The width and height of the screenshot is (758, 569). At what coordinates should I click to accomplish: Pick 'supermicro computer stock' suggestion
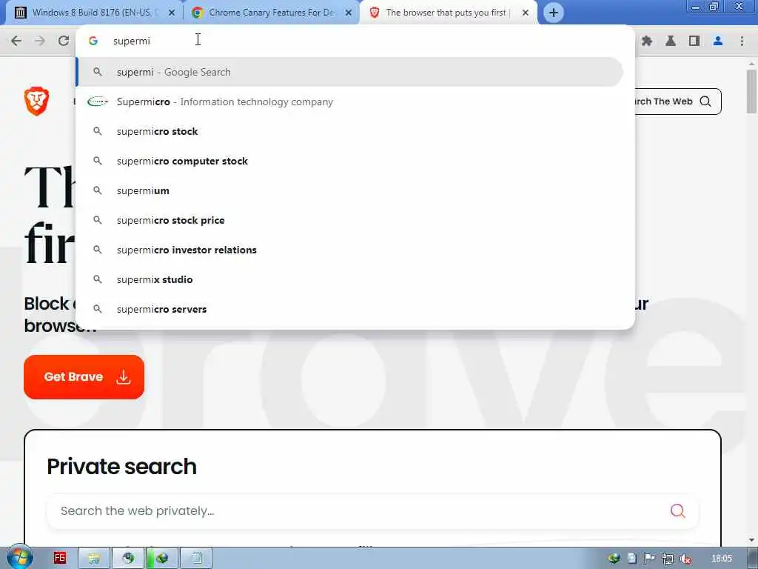pos(349,161)
